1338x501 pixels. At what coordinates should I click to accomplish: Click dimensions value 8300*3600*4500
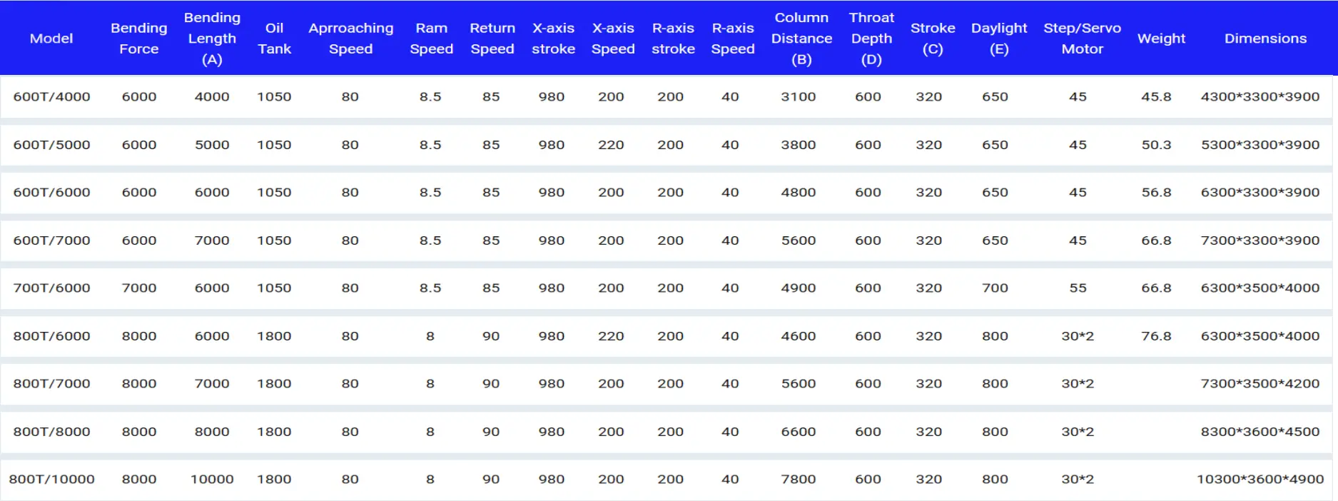coord(1260,432)
